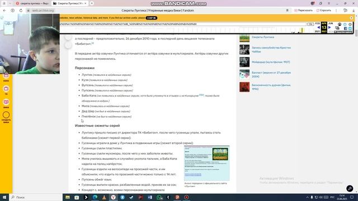Open a new browser tab
The height and width of the screenshot is (201, 358).
(x=92, y=3)
